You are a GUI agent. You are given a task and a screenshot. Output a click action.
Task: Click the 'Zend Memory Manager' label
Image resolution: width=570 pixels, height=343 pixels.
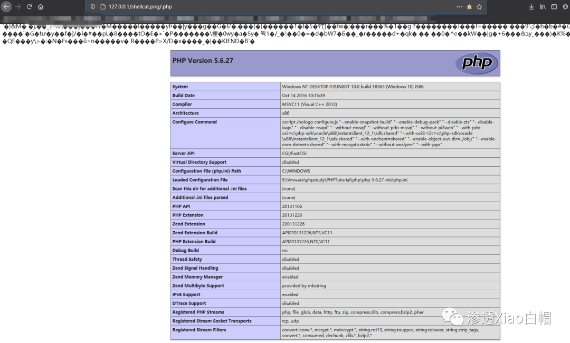point(197,277)
